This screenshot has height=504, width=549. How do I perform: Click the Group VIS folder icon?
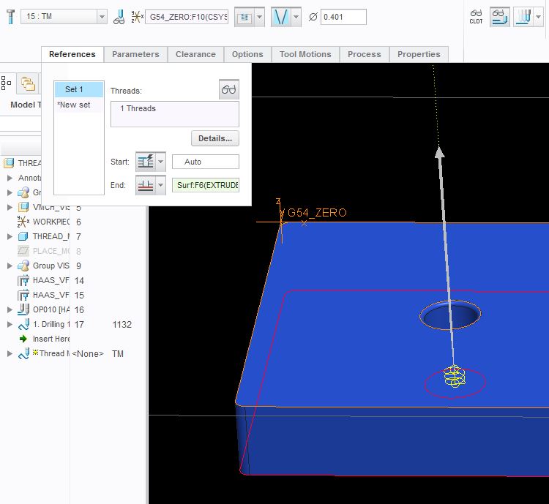point(23,266)
